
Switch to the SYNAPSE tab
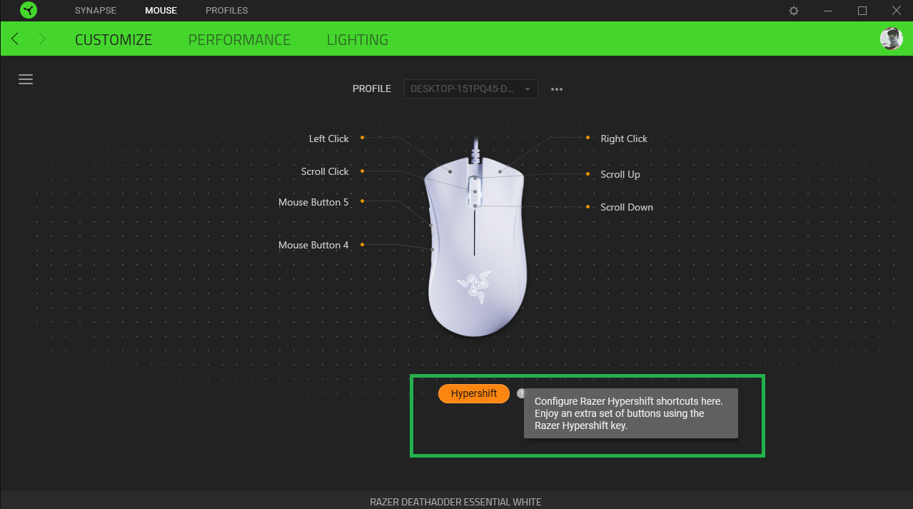(x=96, y=11)
